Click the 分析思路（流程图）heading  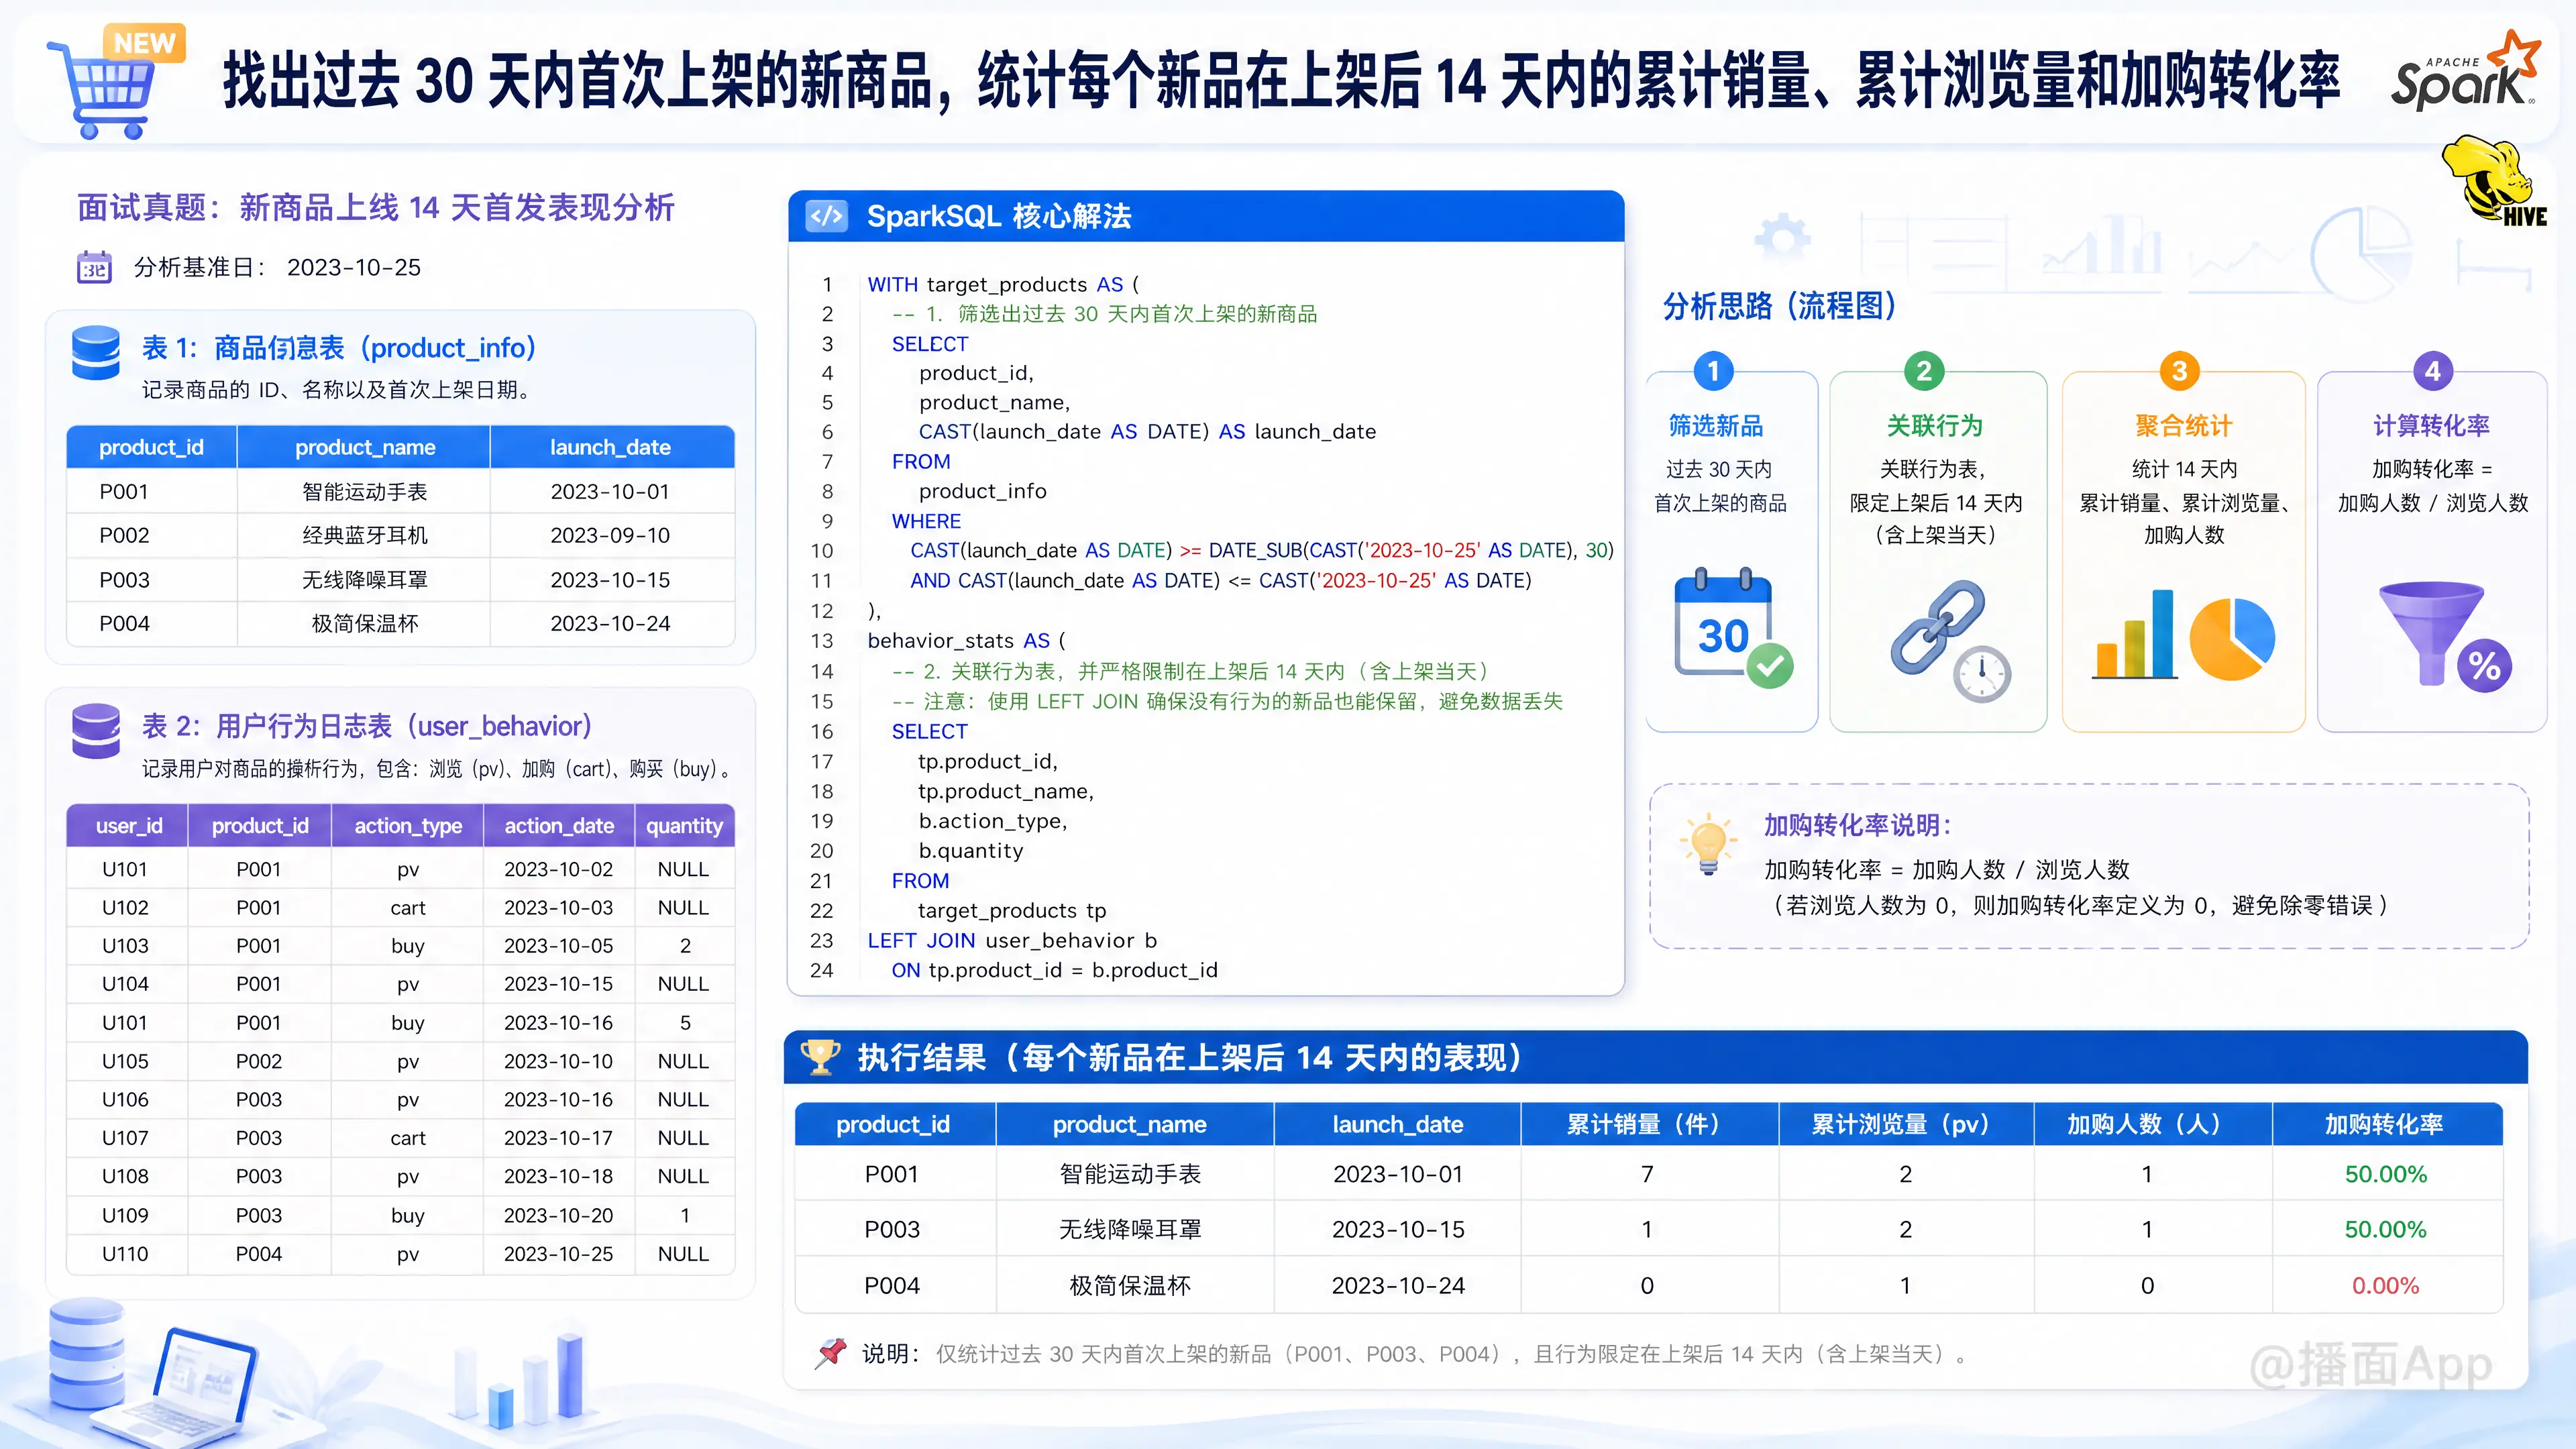(1780, 305)
